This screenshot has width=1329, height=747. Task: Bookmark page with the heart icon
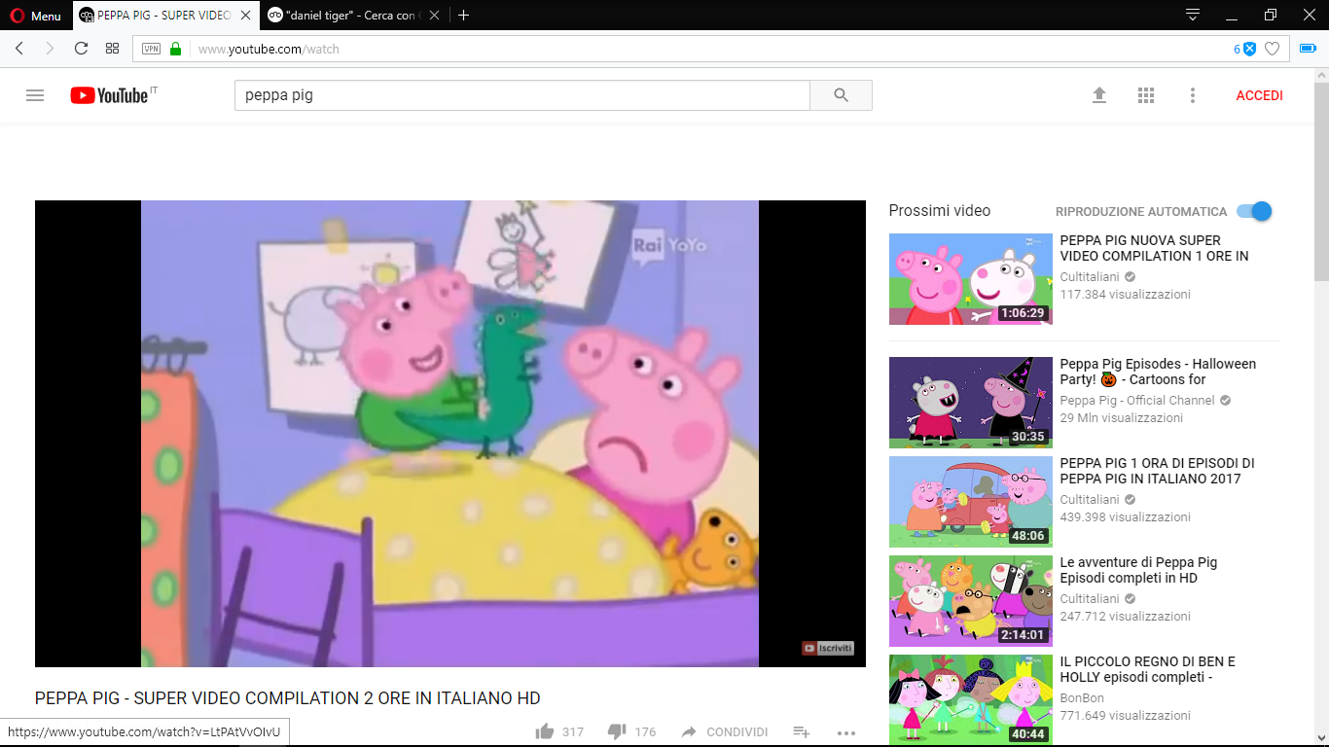tap(1272, 49)
